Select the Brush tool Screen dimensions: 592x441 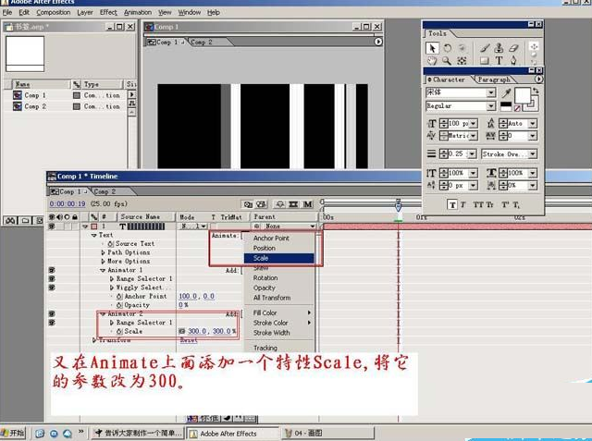coord(485,48)
